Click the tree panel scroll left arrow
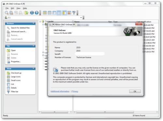 [40, 112]
